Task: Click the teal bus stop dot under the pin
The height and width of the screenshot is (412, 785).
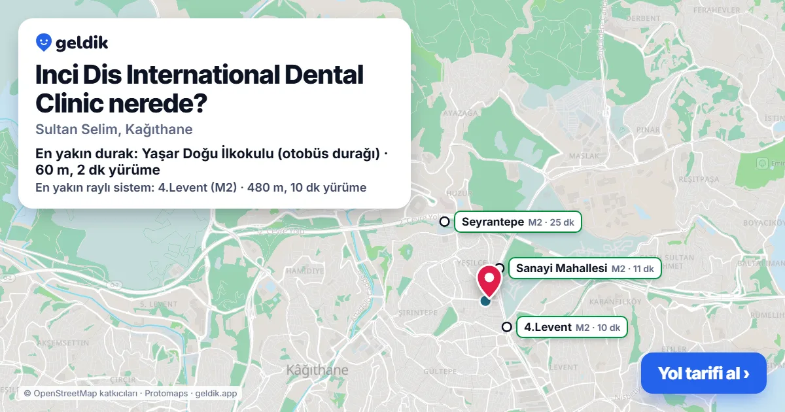Action: point(485,301)
